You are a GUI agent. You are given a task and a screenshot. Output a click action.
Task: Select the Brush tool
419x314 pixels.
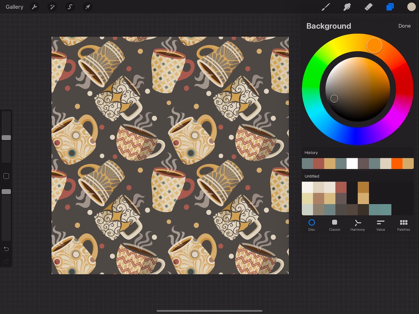click(326, 7)
